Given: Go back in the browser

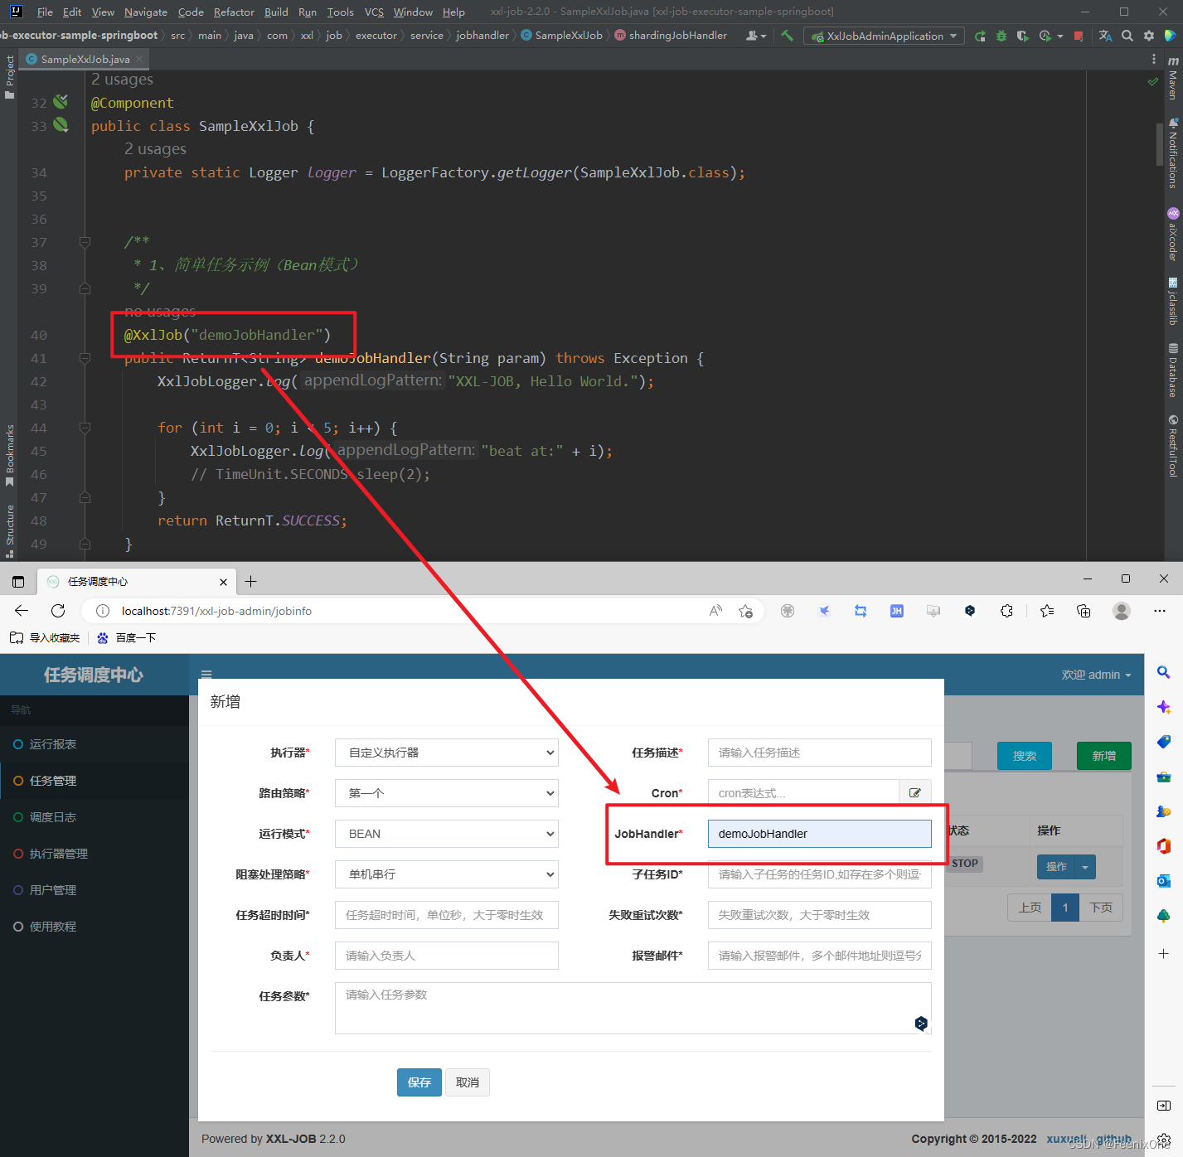Looking at the screenshot, I should (22, 611).
